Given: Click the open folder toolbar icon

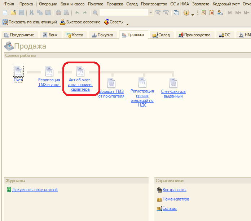Looking at the screenshot, I should pyautogui.click(x=13, y=13).
